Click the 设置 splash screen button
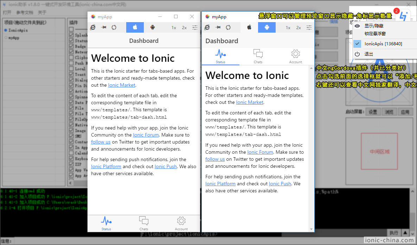The width and height of the screenshot is (417, 245). 373,112
